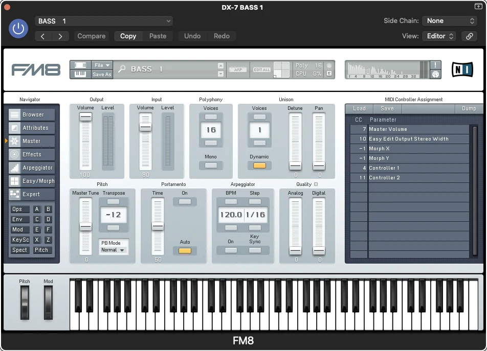Toggle the plugin power bypass button
This screenshot has width=487, height=351.
(18, 29)
